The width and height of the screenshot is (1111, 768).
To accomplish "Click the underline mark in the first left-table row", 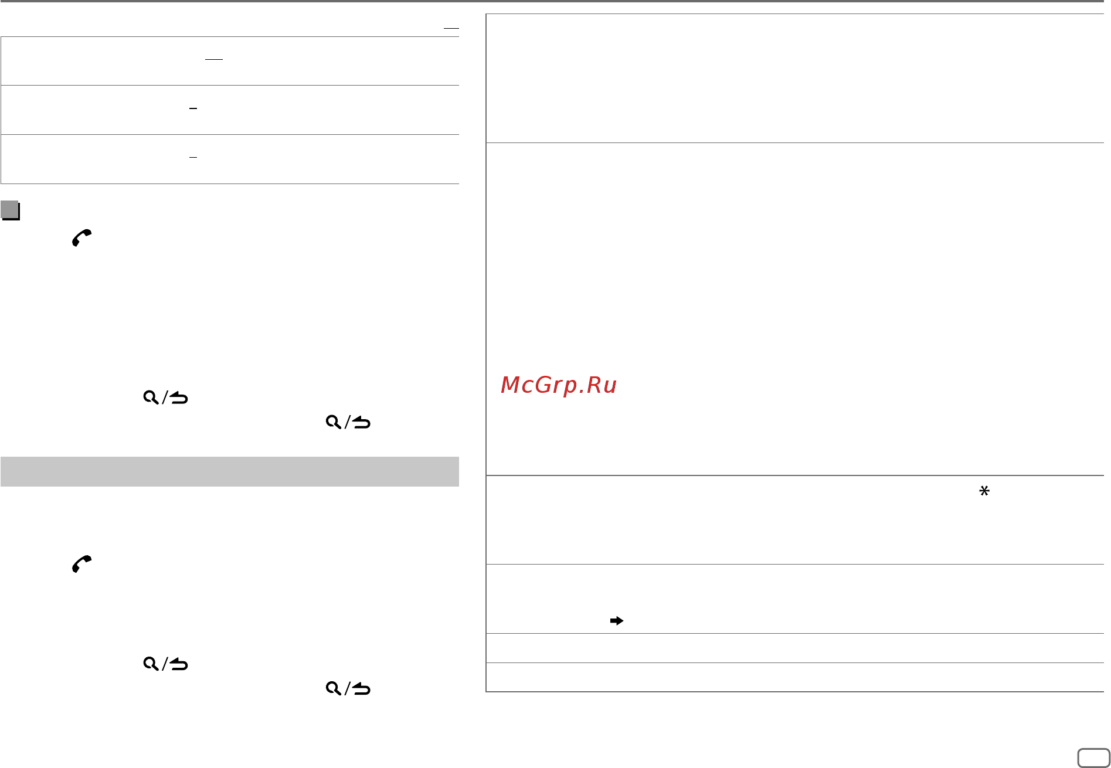I will pyautogui.click(x=214, y=60).
